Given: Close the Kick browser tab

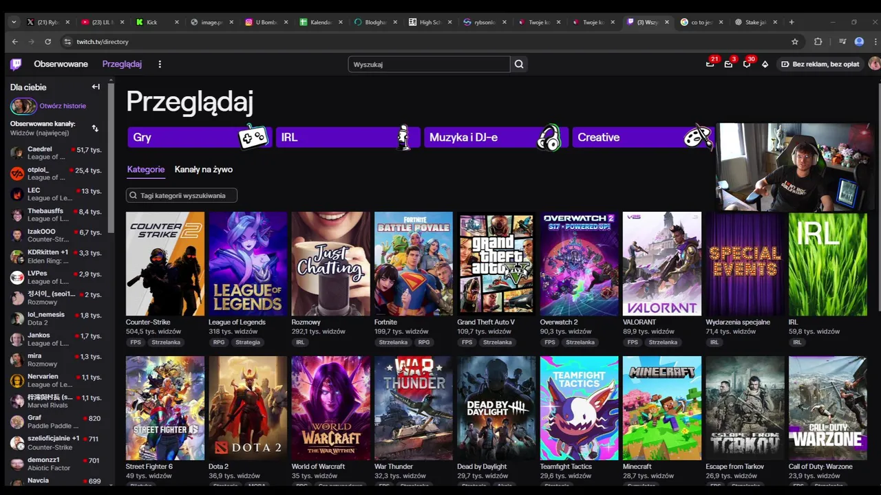Looking at the screenshot, I should [176, 22].
